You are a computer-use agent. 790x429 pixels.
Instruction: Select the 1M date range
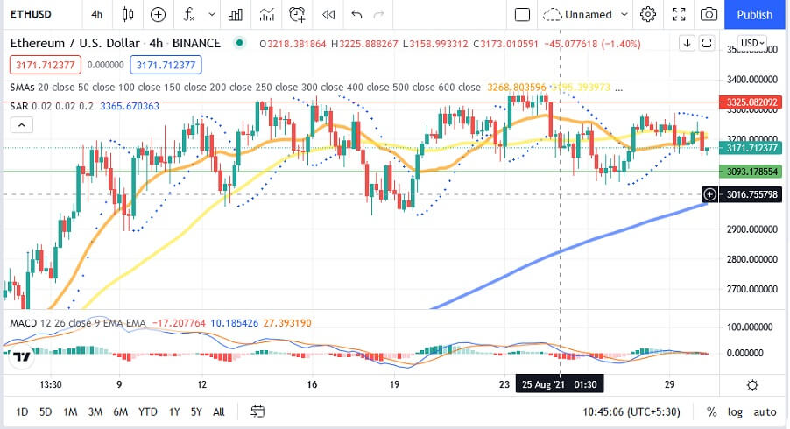pyautogui.click(x=71, y=411)
